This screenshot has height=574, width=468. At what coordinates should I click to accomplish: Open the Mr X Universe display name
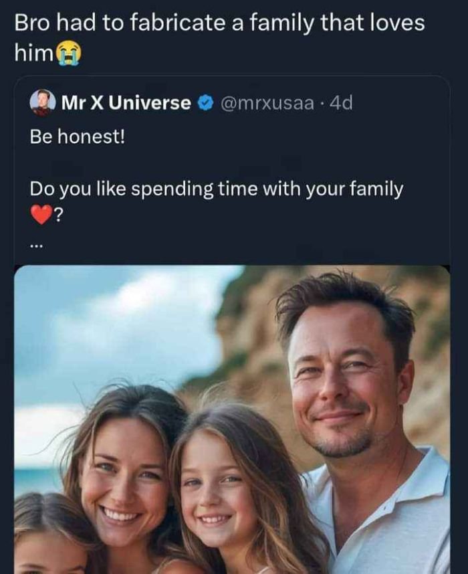pyautogui.click(x=126, y=103)
